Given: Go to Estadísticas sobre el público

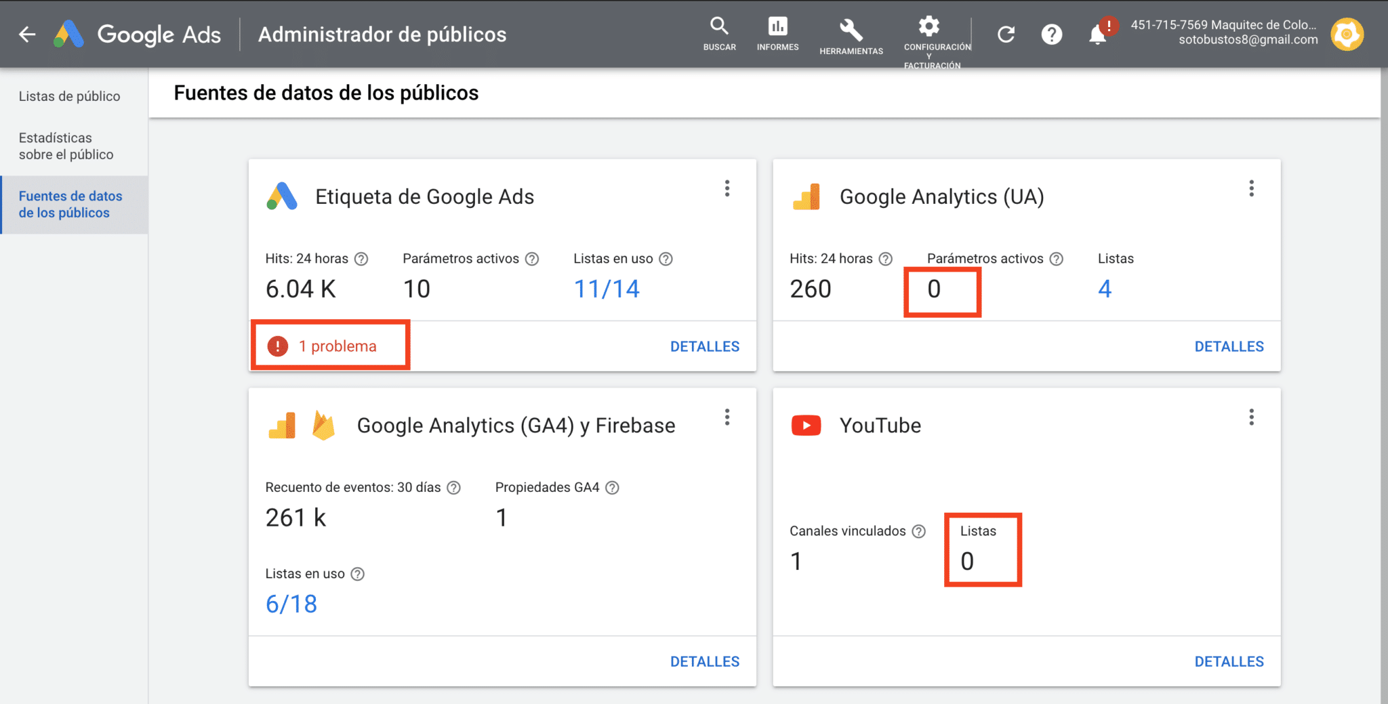Looking at the screenshot, I should click(66, 146).
